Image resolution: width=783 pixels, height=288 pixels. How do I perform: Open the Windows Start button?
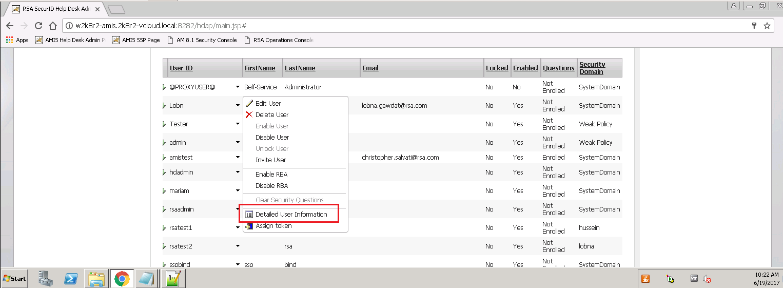(x=14, y=278)
